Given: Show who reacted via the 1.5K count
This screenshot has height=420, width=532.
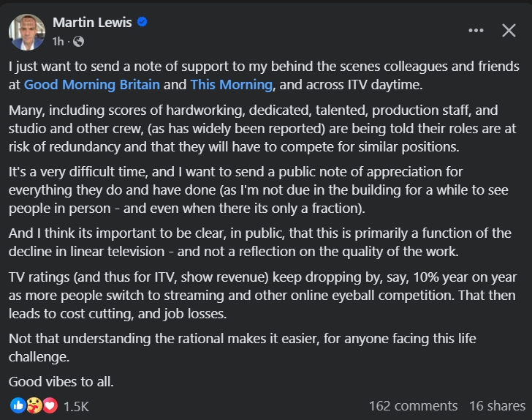Looking at the screenshot, I should 76,405.
